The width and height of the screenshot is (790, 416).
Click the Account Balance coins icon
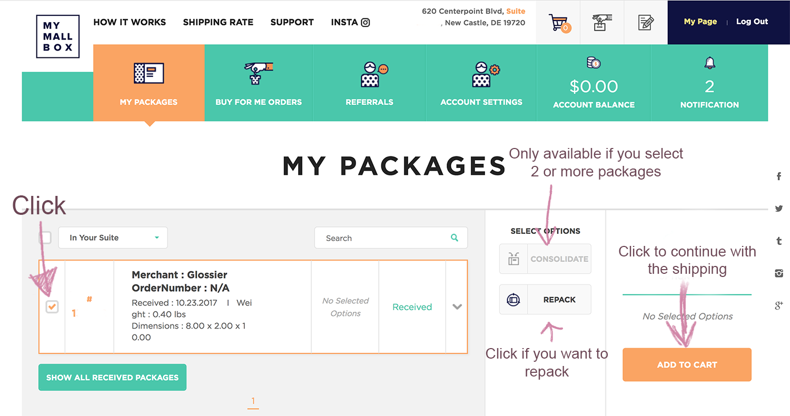pyautogui.click(x=594, y=62)
